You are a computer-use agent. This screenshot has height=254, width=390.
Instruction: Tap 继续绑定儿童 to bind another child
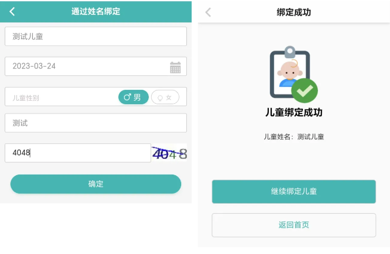click(294, 191)
